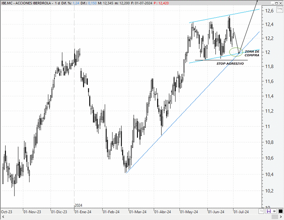The height and width of the screenshot is (220, 284).
Task: Click the STOP AGRESIVO annotation
Action: (230, 64)
